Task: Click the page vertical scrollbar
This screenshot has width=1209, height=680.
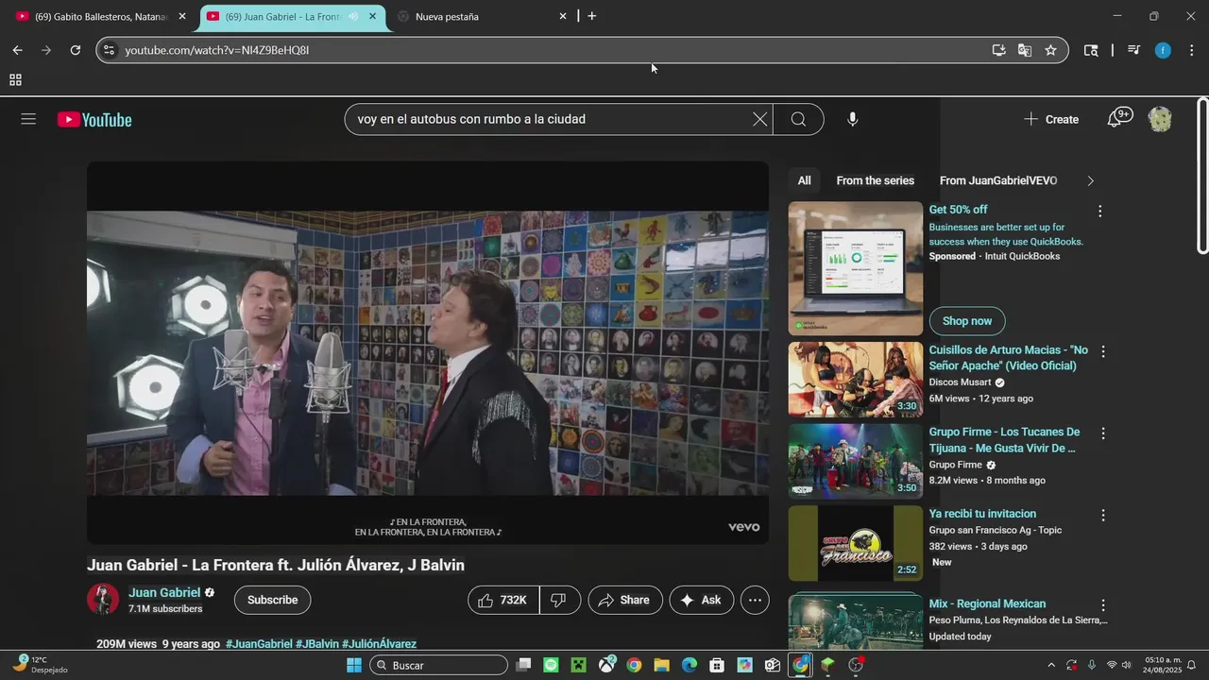Action: pos(1202,176)
